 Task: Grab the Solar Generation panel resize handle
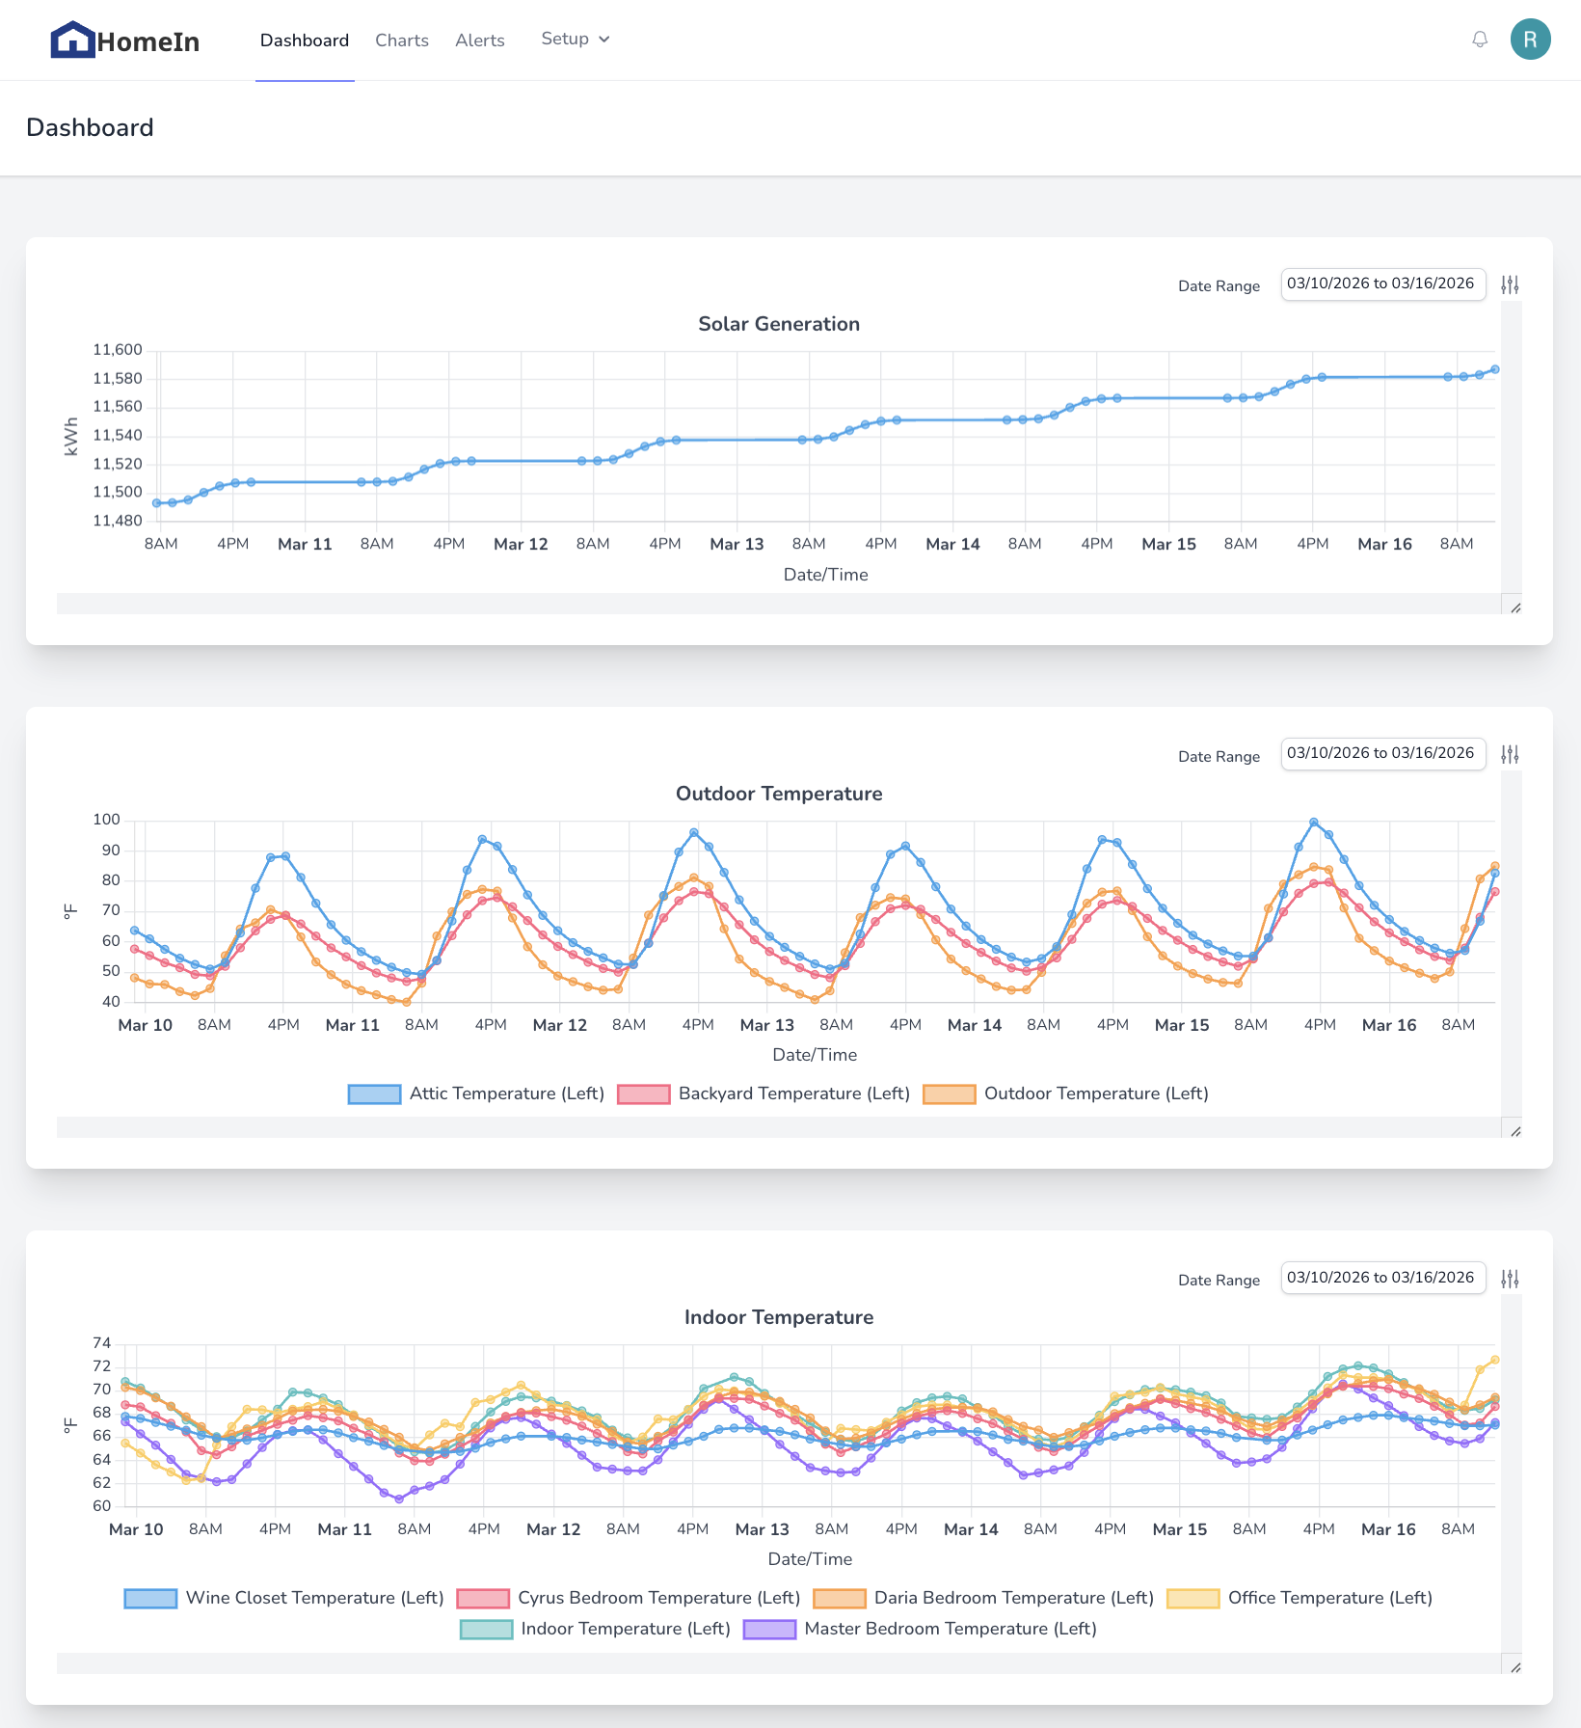click(1515, 607)
